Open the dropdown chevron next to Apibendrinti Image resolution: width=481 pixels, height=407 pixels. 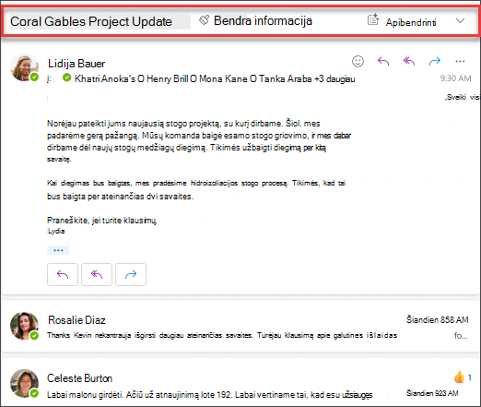coord(460,21)
